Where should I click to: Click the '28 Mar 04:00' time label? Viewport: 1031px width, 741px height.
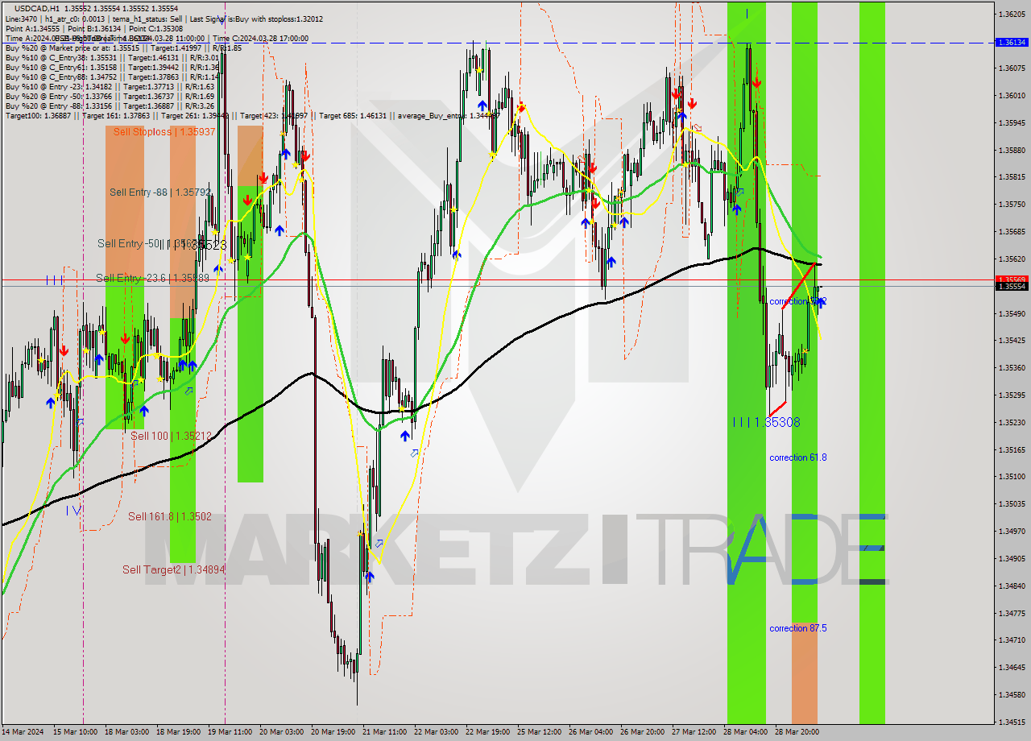click(x=746, y=732)
